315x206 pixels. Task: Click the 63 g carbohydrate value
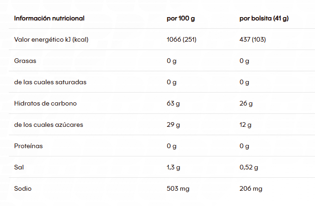(x=173, y=103)
